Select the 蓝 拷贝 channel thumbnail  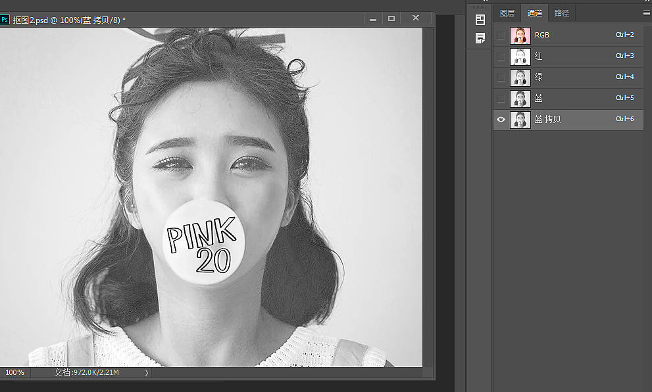tap(520, 120)
